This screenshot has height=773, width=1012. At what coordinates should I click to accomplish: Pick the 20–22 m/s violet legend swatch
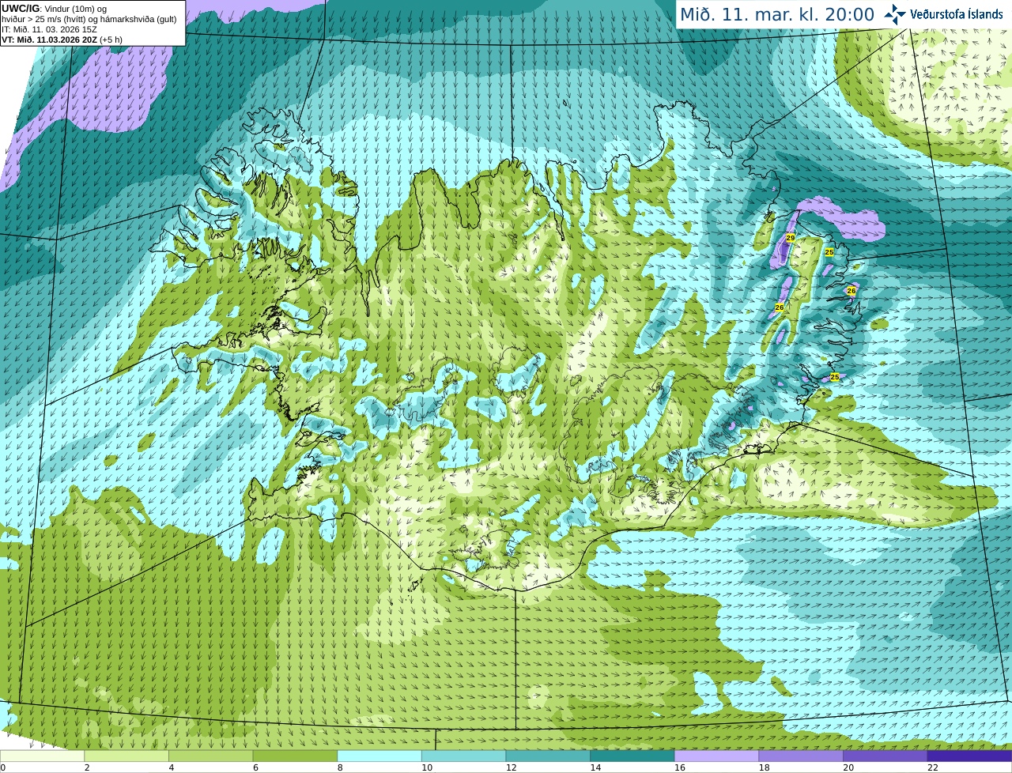[885, 756]
